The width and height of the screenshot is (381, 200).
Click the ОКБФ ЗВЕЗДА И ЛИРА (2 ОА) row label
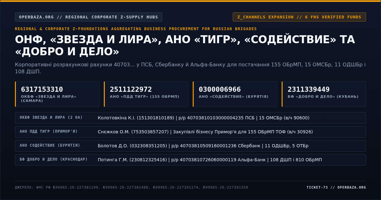tap(51, 117)
